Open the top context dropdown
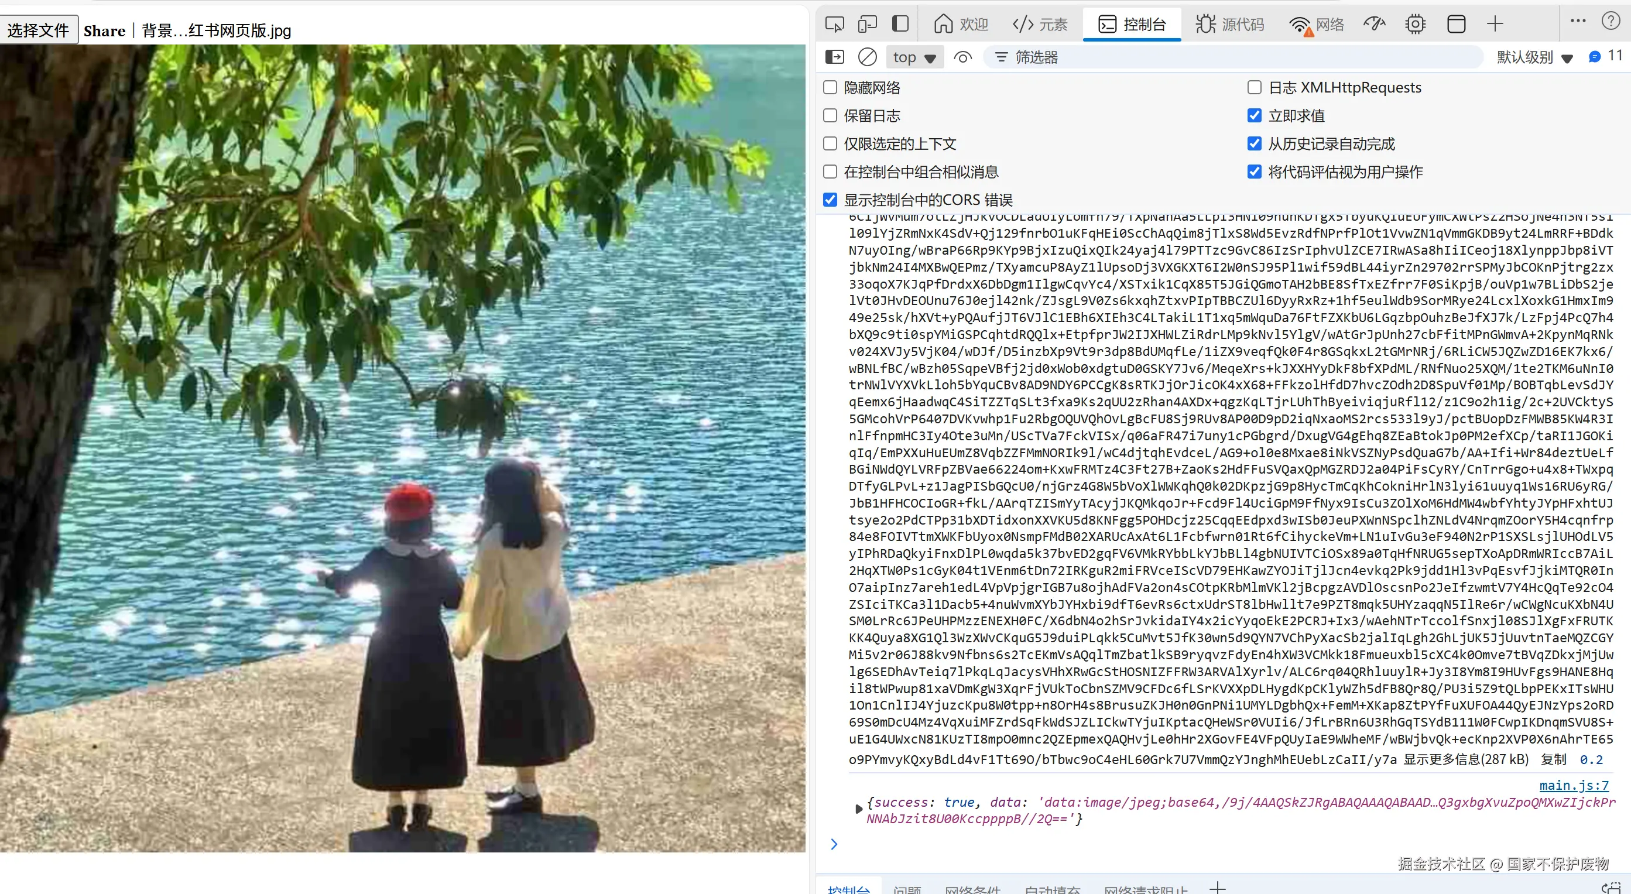Screen dimensions: 1631x894 (x=914, y=57)
